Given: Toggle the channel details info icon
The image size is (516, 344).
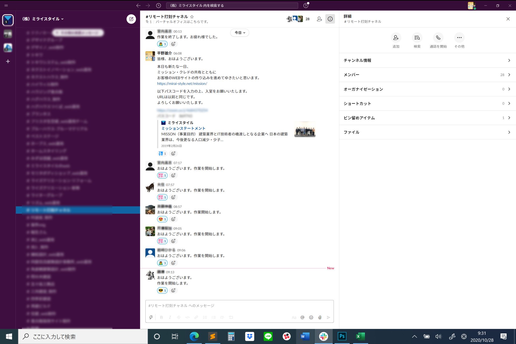Looking at the screenshot, I should coord(330,19).
